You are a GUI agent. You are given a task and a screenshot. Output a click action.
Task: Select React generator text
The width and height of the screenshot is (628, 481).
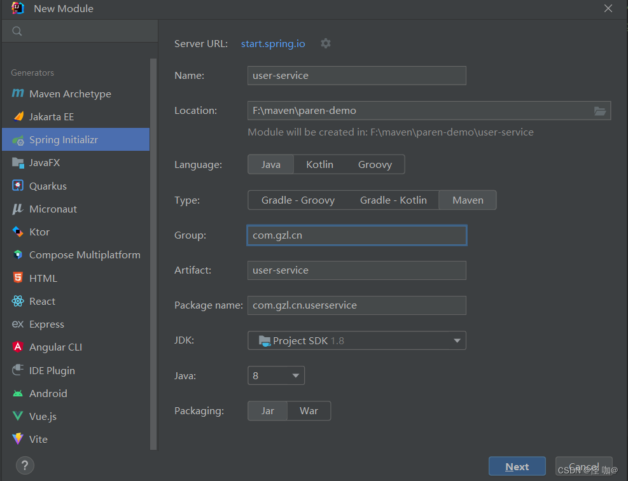pos(42,301)
